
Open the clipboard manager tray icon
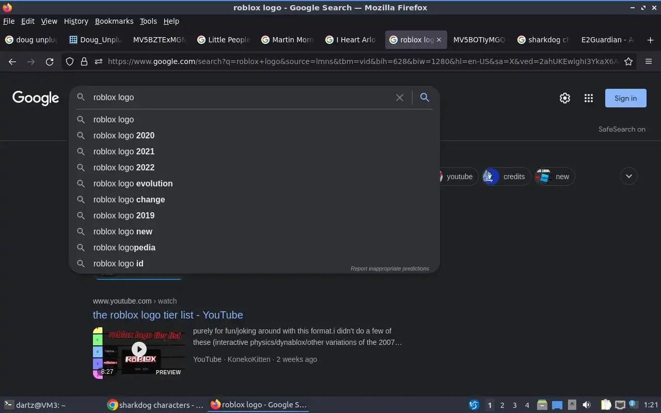pyautogui.click(x=606, y=405)
